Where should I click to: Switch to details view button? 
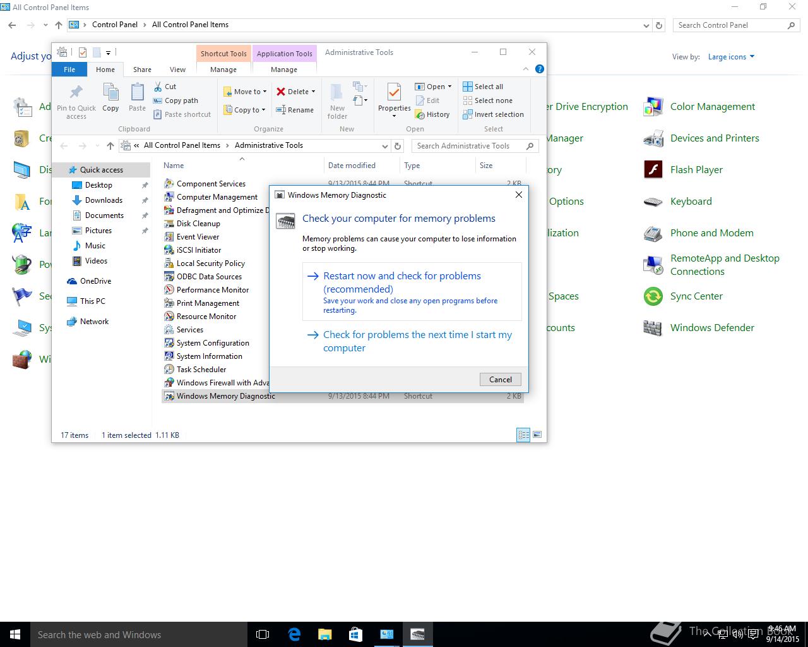pos(523,435)
